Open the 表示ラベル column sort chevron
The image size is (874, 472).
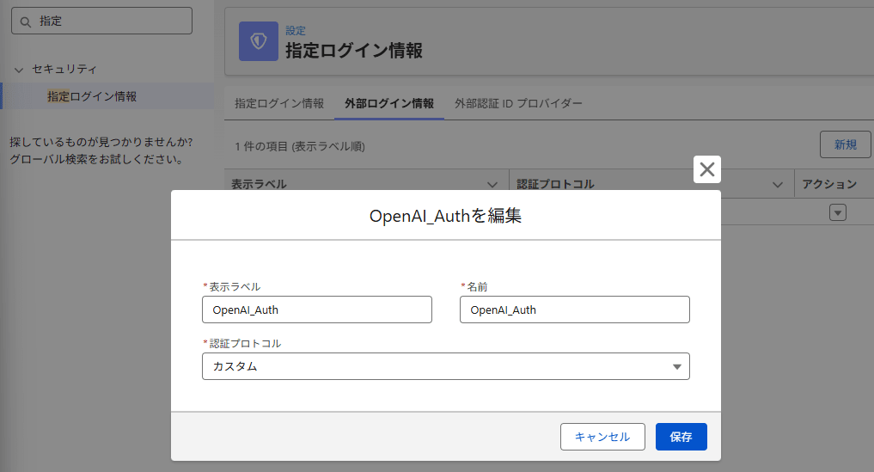coord(492,184)
